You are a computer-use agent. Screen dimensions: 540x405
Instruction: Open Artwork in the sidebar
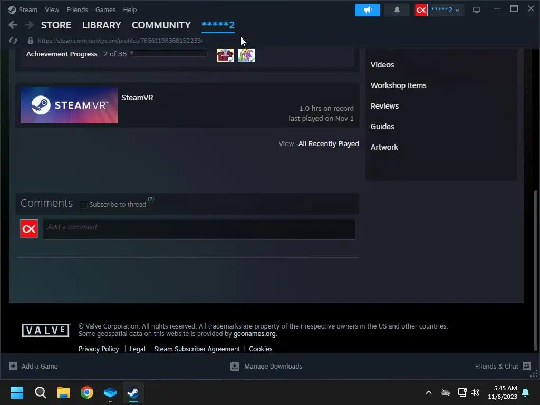[x=384, y=147]
